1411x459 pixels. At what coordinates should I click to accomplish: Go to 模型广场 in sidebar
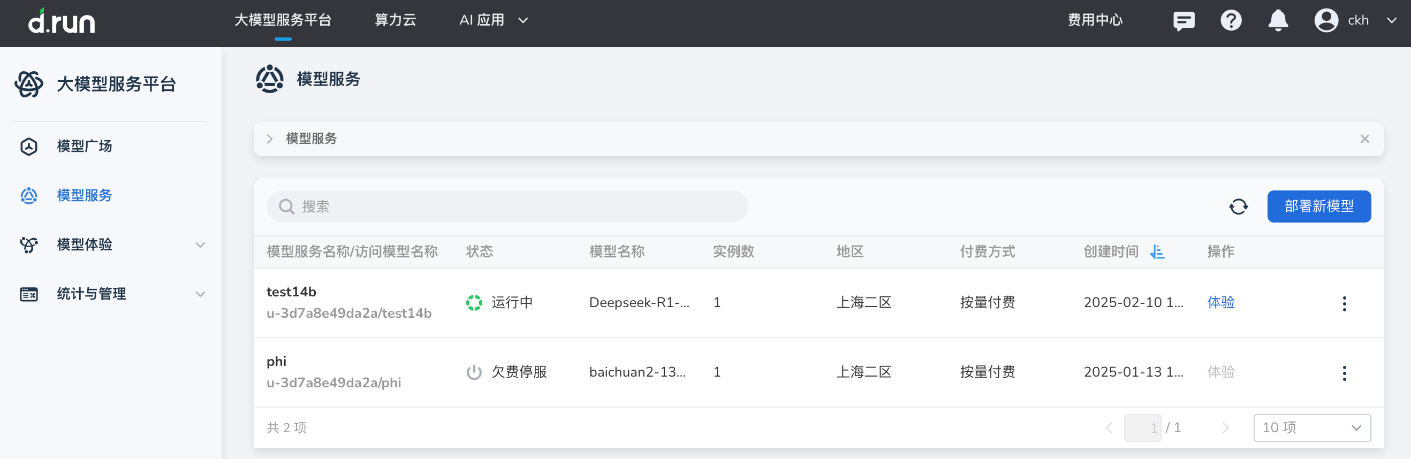[x=85, y=146]
